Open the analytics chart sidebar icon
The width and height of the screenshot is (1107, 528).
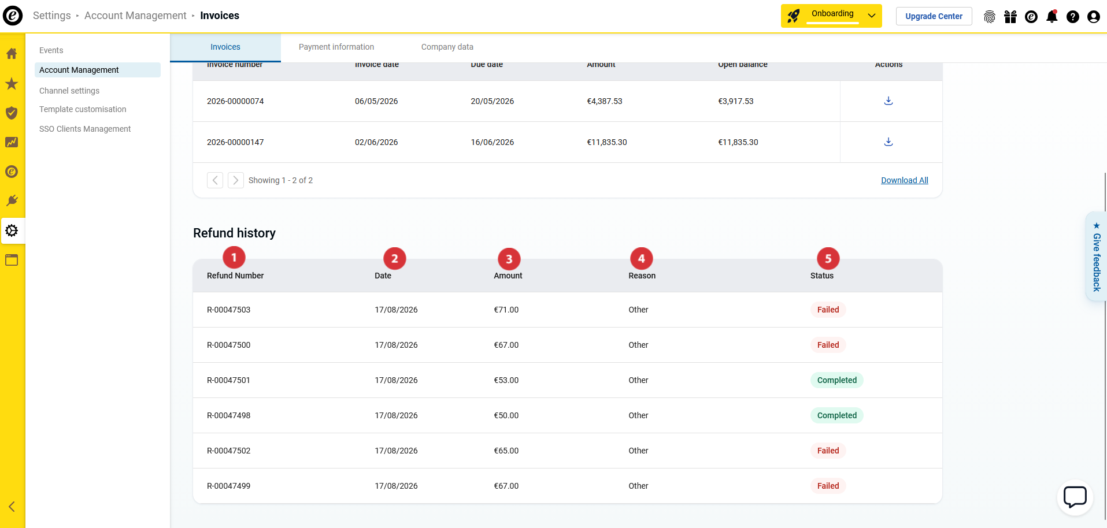(12, 142)
